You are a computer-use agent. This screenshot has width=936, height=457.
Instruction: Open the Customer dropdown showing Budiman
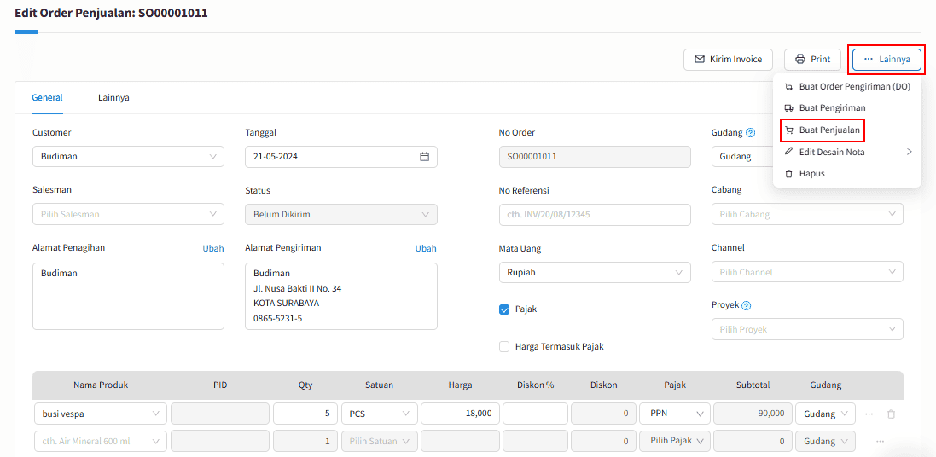128,157
